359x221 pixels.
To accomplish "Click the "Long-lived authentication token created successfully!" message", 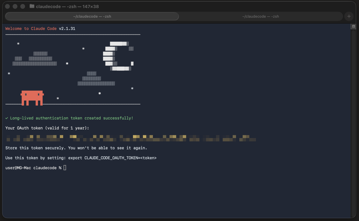I will 71,118.
